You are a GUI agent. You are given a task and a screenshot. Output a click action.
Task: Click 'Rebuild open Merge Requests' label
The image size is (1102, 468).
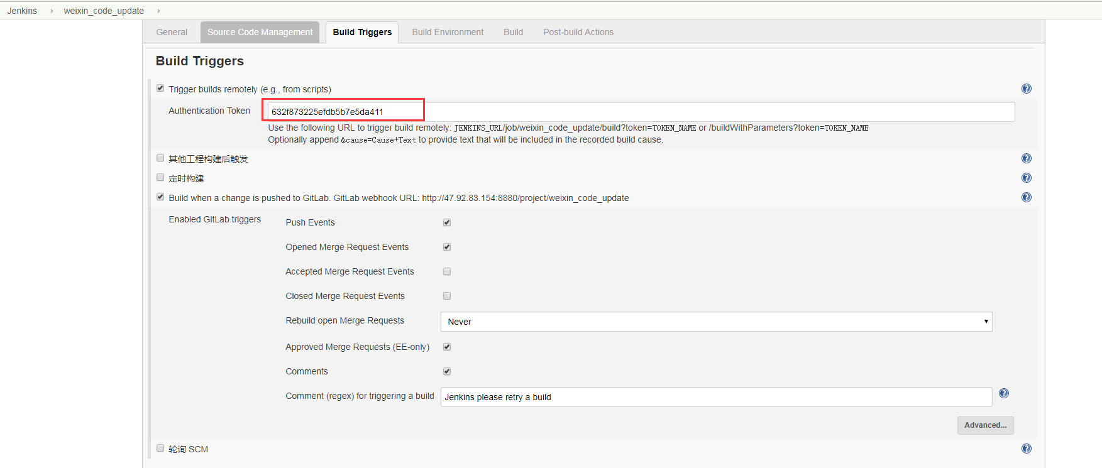click(x=344, y=320)
